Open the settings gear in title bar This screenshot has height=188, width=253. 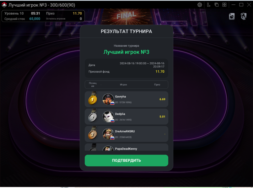[200, 5]
